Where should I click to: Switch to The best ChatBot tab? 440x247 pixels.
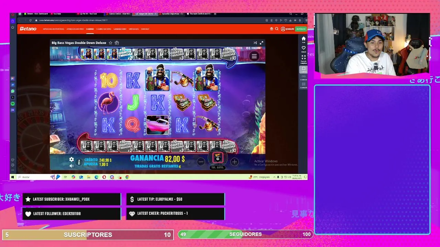(x=199, y=14)
